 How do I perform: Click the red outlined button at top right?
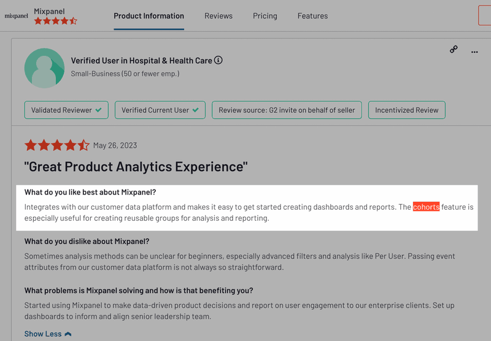coord(485,15)
